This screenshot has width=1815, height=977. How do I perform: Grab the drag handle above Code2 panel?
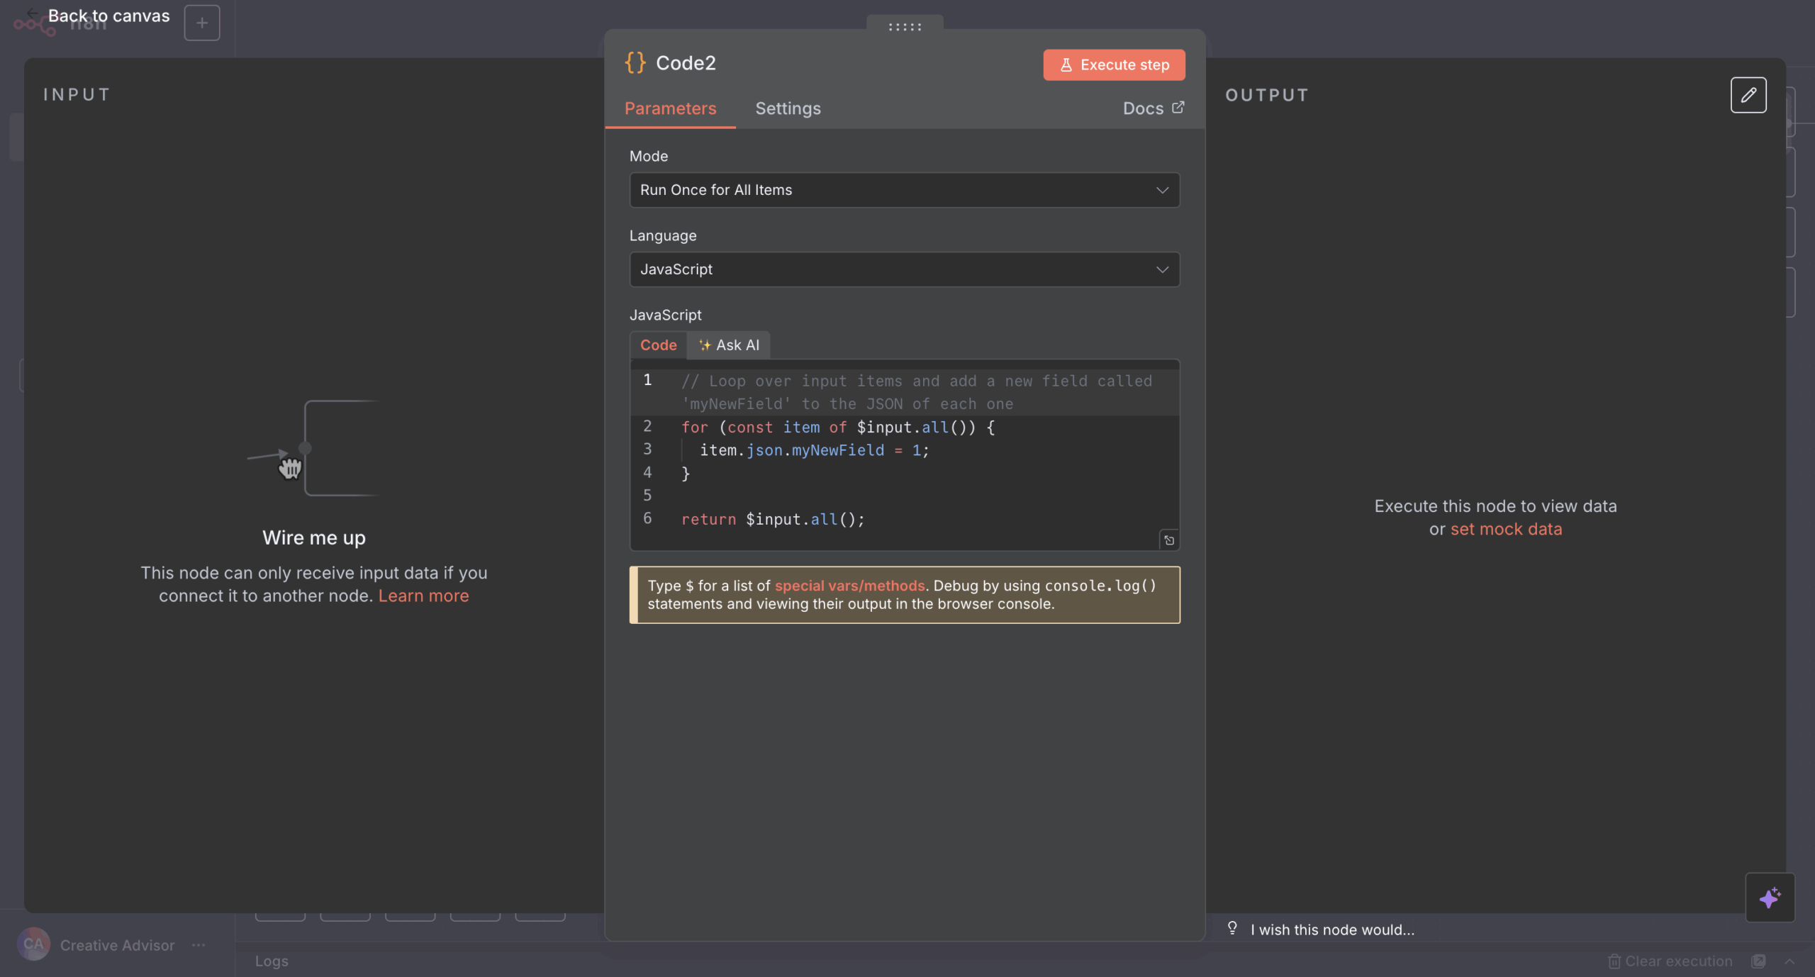click(905, 26)
